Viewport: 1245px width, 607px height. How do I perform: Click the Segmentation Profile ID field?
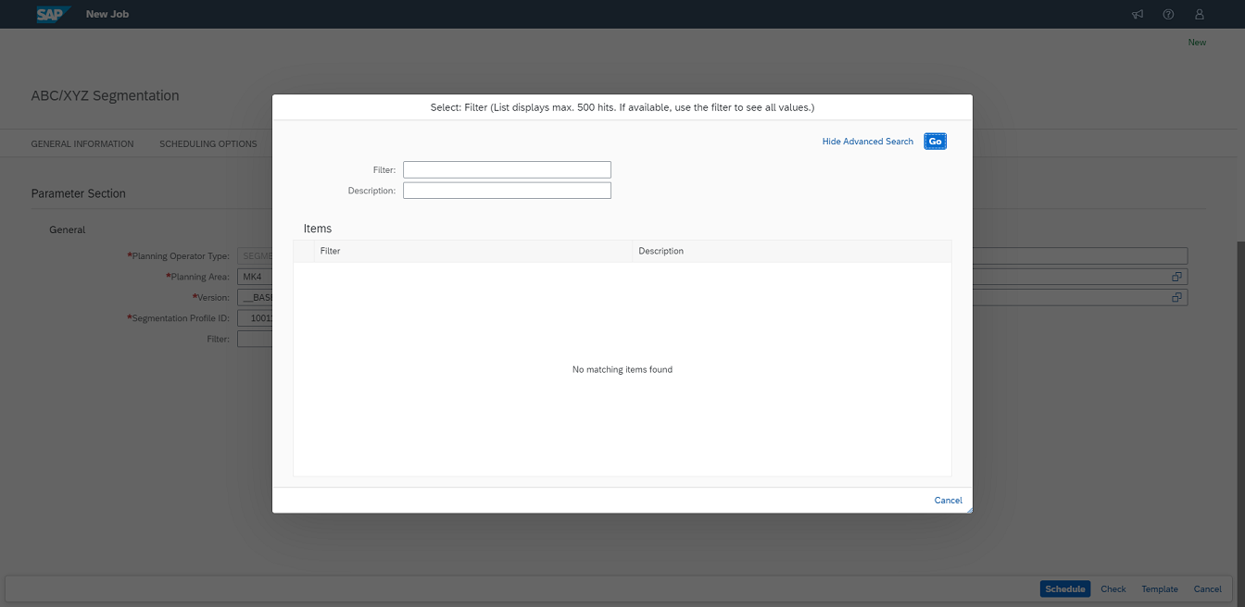255,318
